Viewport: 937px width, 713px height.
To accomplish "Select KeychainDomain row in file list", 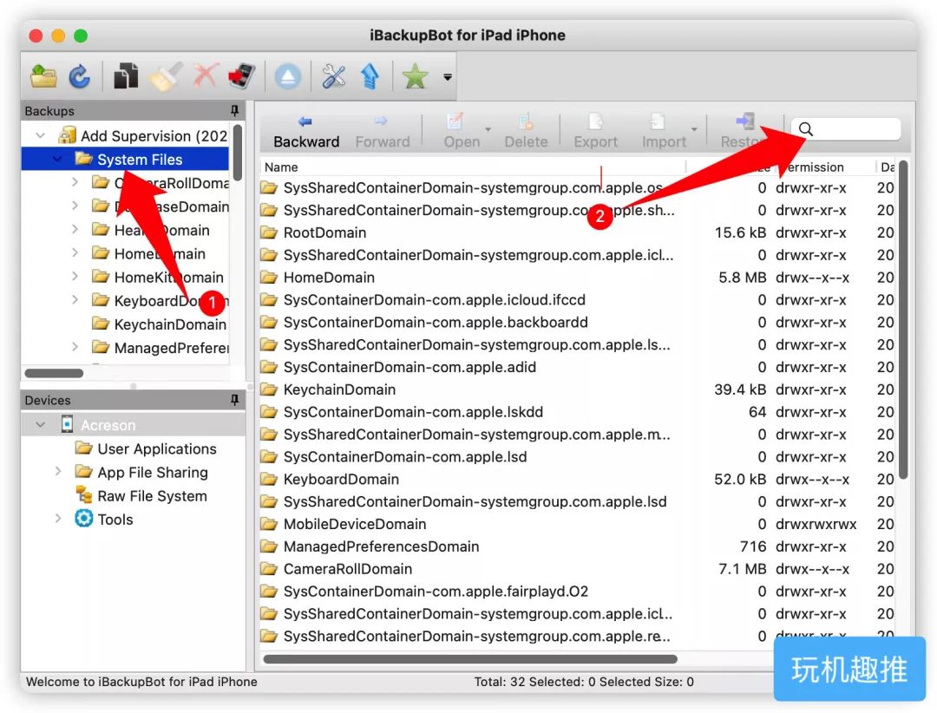I will tap(577, 389).
